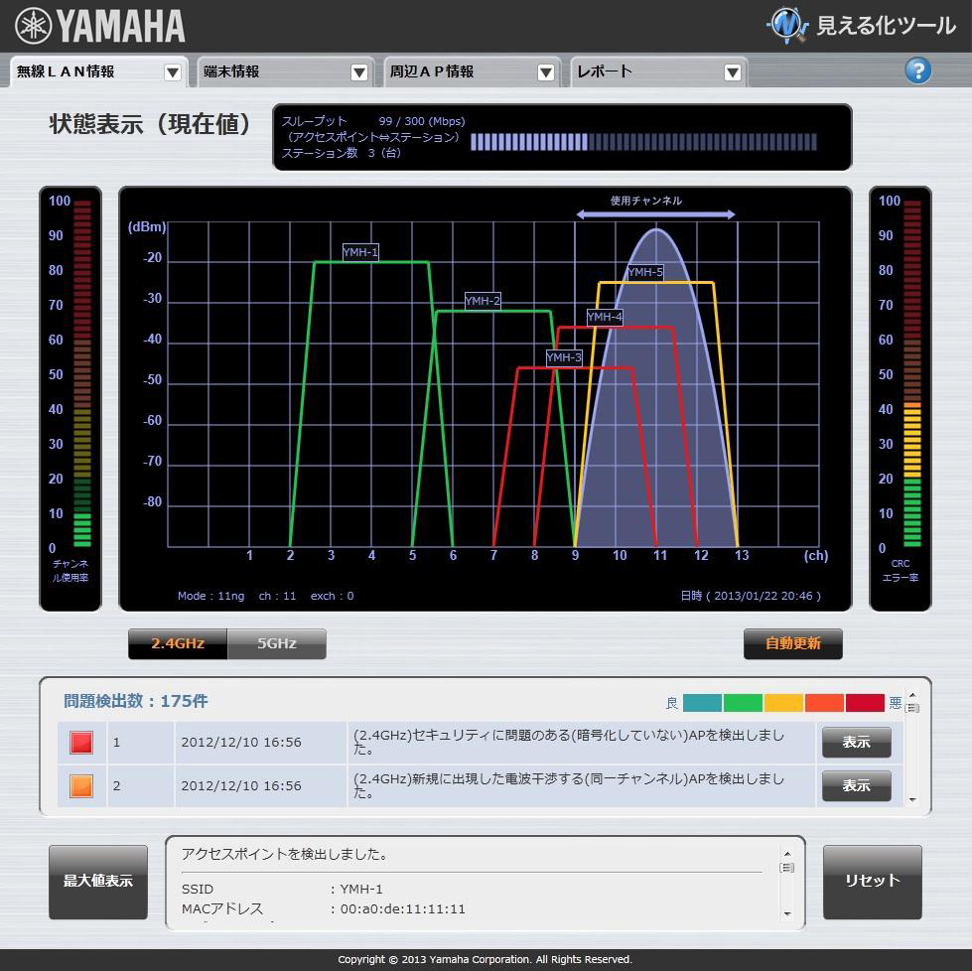Toggle 自動更新 auto refresh
The width and height of the screenshot is (972, 971).
click(792, 643)
